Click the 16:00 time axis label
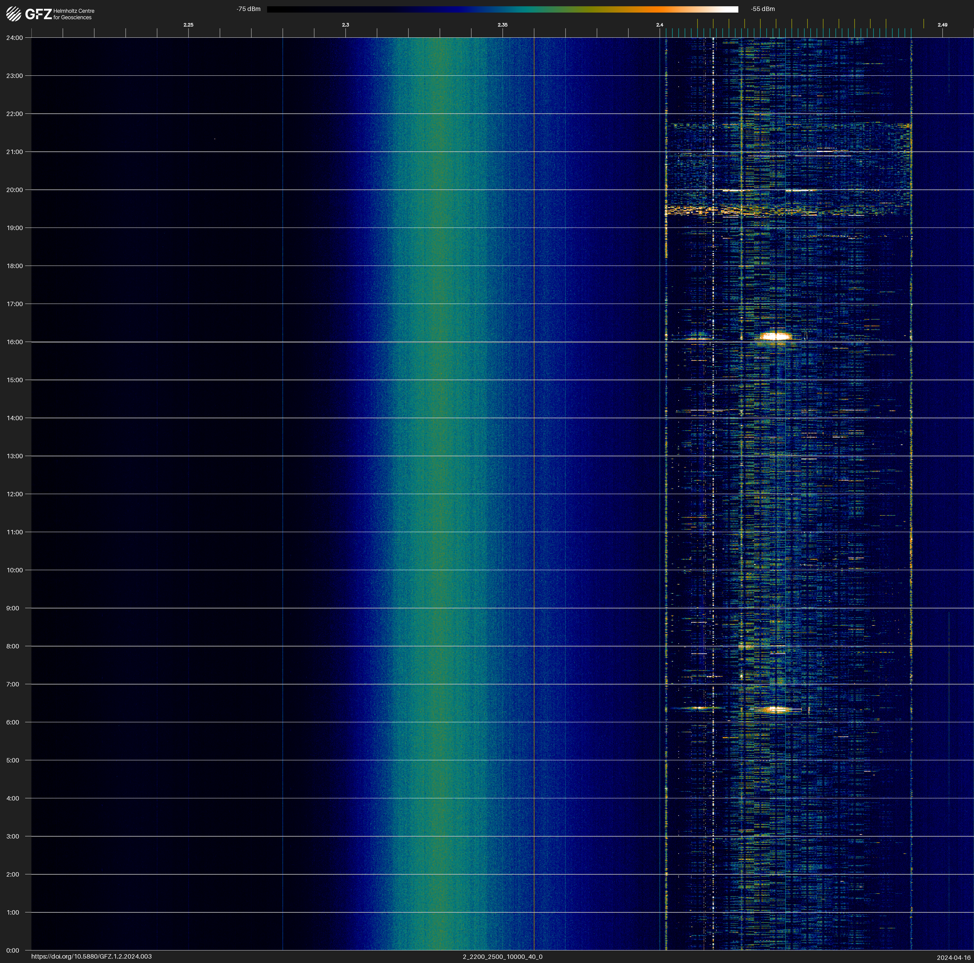The height and width of the screenshot is (963, 974). pyautogui.click(x=15, y=342)
